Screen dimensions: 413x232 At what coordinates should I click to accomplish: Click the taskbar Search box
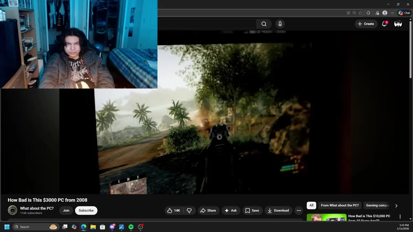point(36,227)
